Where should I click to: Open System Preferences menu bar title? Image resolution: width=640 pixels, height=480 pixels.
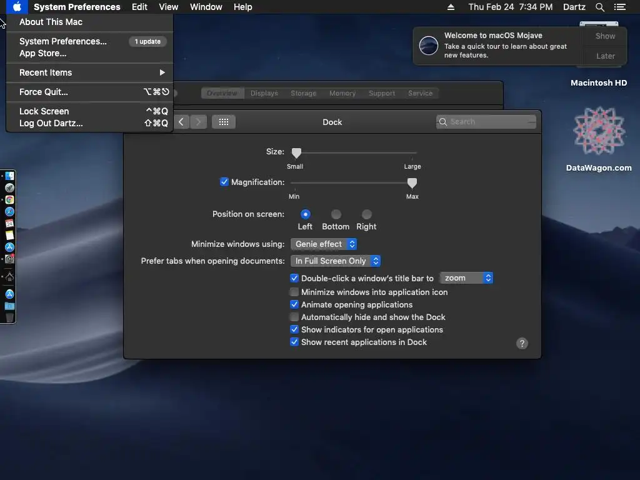(77, 7)
